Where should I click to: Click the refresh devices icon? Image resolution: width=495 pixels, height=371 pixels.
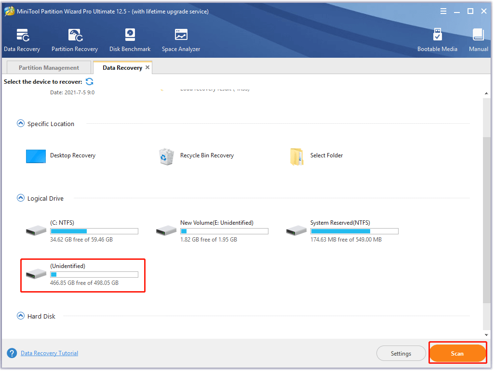(90, 82)
